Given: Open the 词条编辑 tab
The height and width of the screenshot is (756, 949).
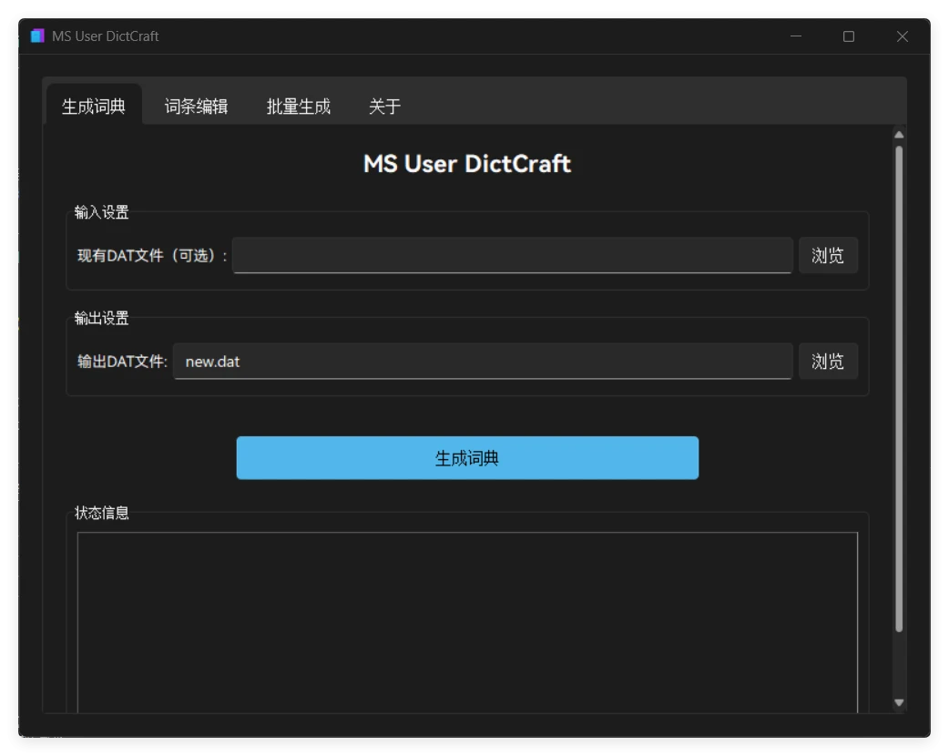Looking at the screenshot, I should pos(196,106).
